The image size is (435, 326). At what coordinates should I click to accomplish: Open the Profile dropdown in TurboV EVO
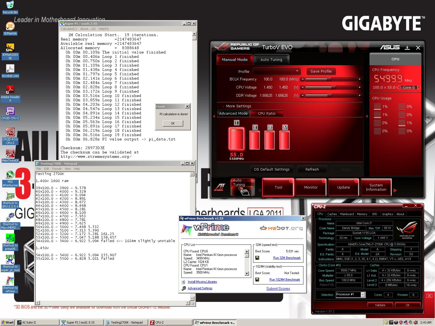pos(277,71)
